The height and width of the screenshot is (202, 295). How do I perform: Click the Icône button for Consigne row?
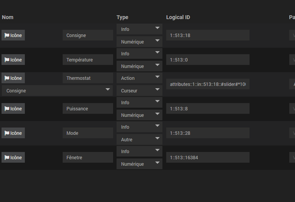pyautogui.click(x=13, y=36)
